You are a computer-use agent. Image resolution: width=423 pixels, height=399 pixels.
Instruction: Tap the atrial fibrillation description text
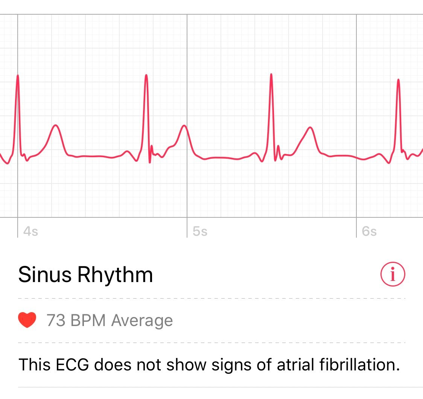[x=209, y=365]
